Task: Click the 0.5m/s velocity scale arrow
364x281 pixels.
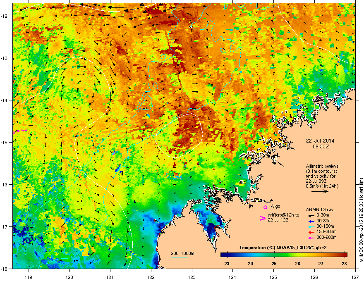Action: click(320, 191)
